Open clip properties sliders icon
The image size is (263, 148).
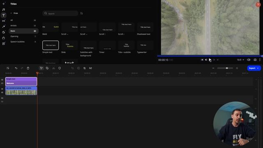coord(85,68)
